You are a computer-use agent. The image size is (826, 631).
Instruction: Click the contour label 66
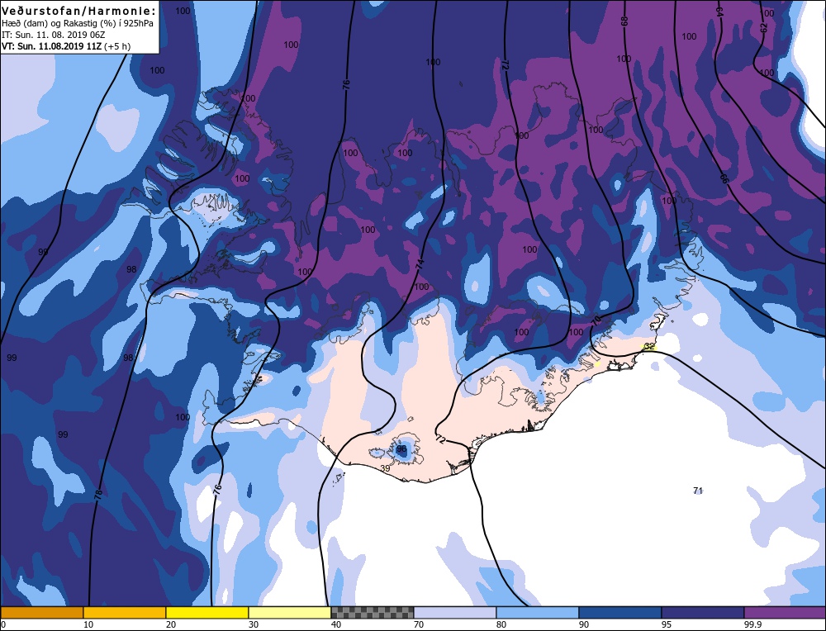724,178
